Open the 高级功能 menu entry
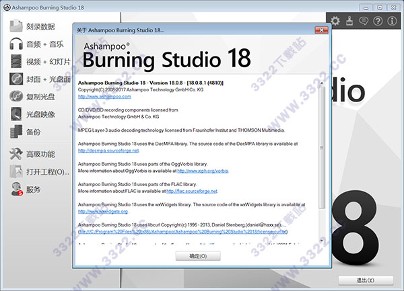Image resolution: width=404 pixels, height=291 pixels. [x=40, y=155]
